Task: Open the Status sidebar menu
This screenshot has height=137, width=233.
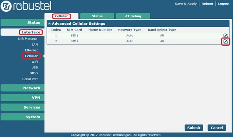Action: 22,22
